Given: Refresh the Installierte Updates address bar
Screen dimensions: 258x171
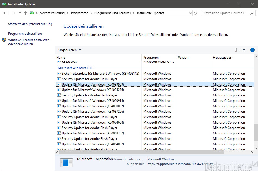Looking at the screenshot, I should point(195,13).
